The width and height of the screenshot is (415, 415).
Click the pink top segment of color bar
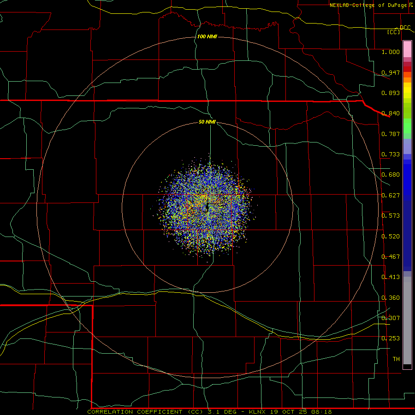pos(407,49)
